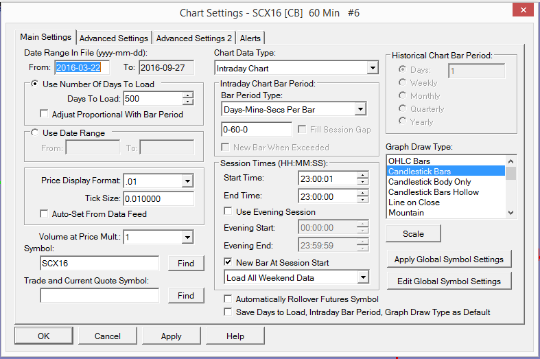Expand the Bar Period Type dropdown
Viewport: 540px width, 359px height.
point(360,109)
